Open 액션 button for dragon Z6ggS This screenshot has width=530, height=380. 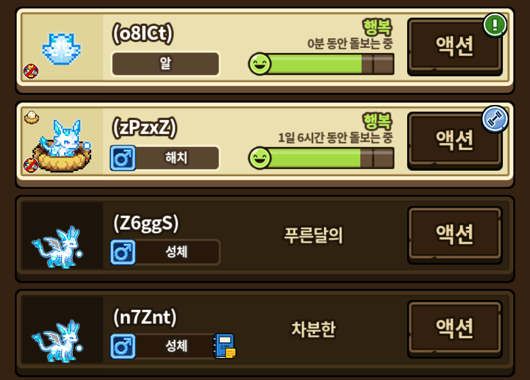coord(455,235)
